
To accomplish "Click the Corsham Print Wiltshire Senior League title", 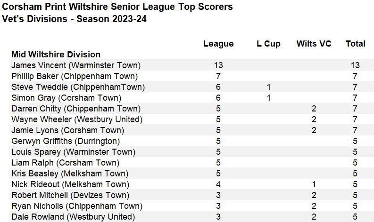I will pyautogui.click(x=117, y=7).
